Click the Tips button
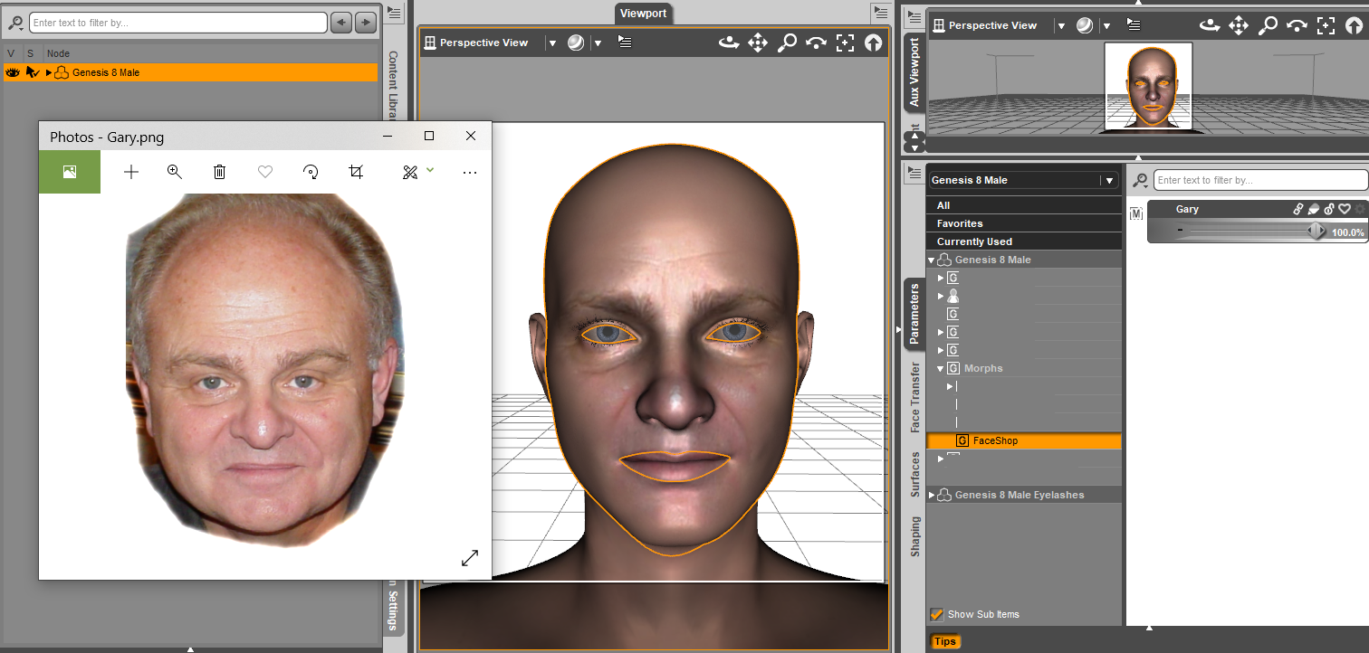1369x653 pixels. 944,641
